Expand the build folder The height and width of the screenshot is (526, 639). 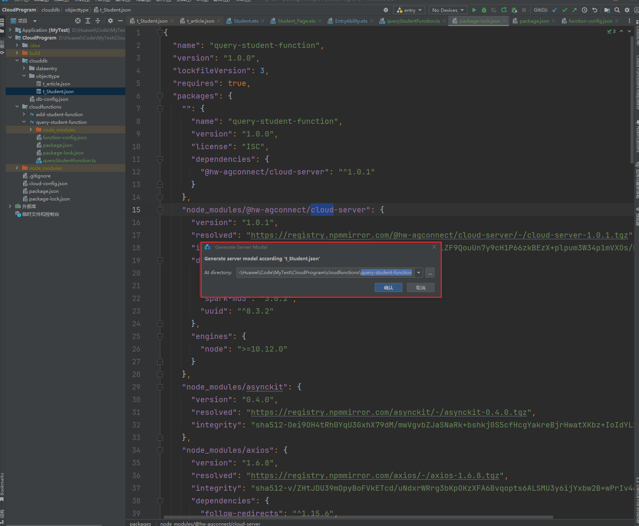pyautogui.click(x=17, y=53)
